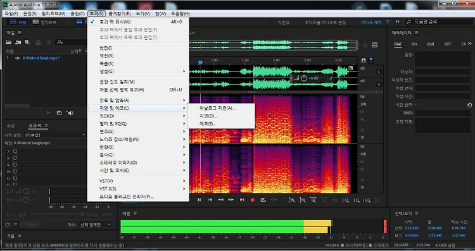Toggle auto-play speaker icon in 파일 panel
475x251 pixels.
(70, 113)
